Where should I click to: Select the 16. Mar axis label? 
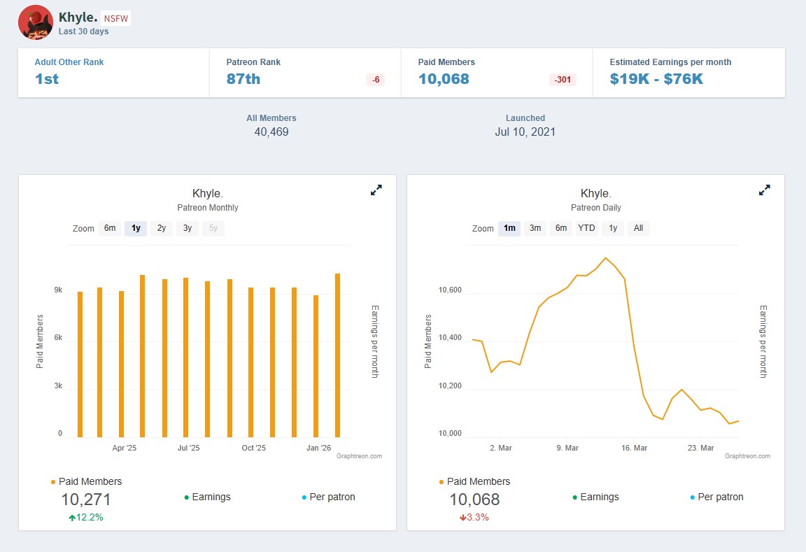[x=635, y=448]
